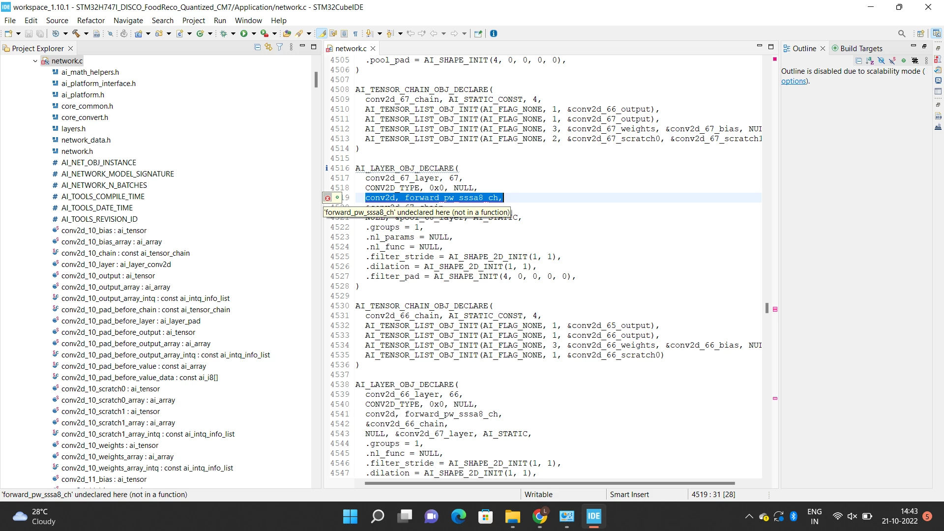Click the External Tools run icon
This screenshot has width=944, height=531.
[265, 33]
